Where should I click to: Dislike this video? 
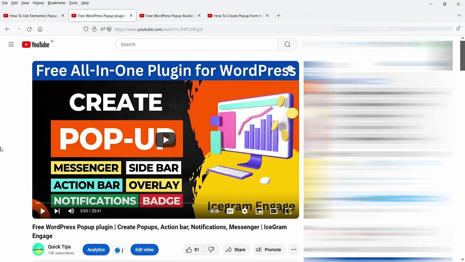[211, 250]
